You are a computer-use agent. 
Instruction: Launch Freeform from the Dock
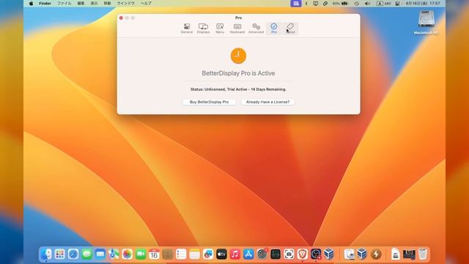click(x=208, y=254)
